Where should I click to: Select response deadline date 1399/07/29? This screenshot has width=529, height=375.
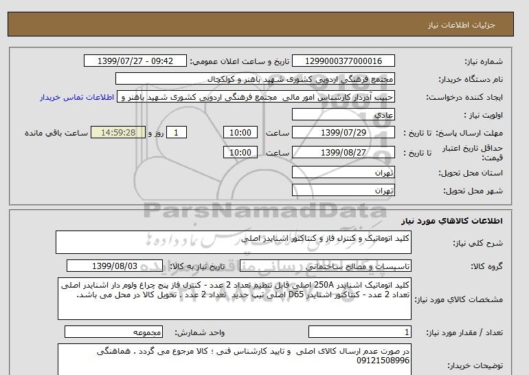point(343,132)
